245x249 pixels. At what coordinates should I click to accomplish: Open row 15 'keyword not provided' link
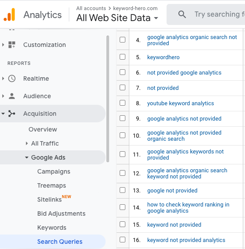click(x=174, y=225)
